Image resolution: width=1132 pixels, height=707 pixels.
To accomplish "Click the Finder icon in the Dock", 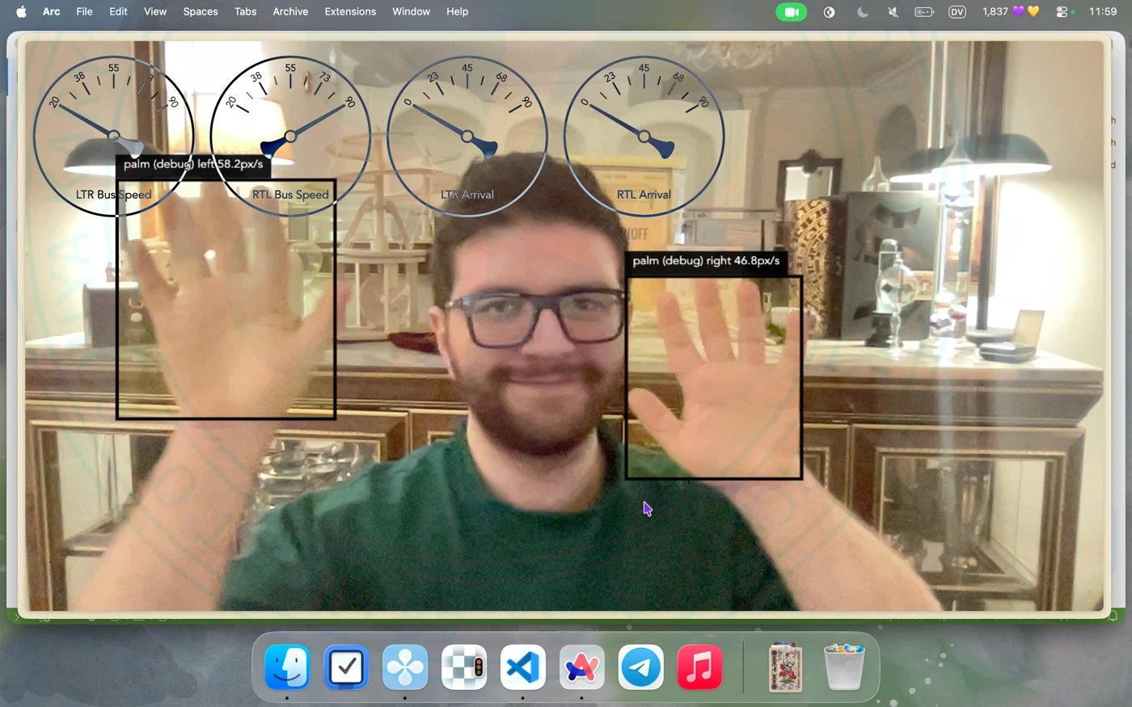I will [287, 667].
